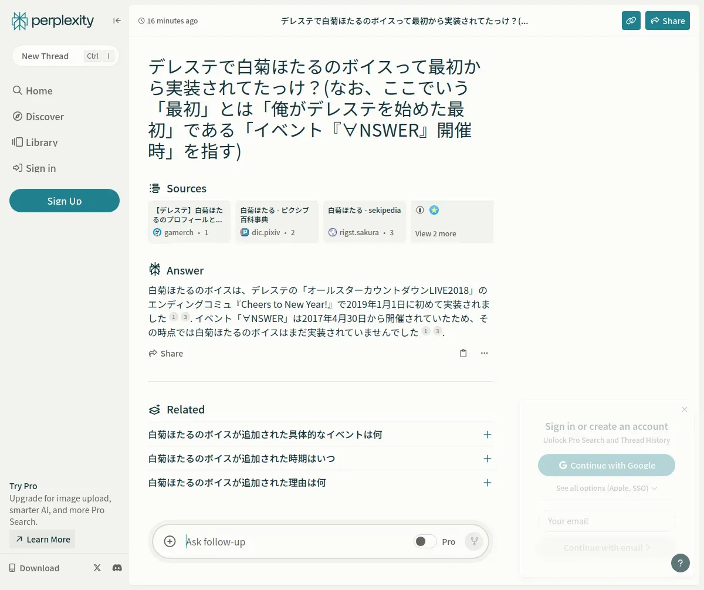Attach a file with circled plus icon
This screenshot has height=590, width=704.
(170, 541)
